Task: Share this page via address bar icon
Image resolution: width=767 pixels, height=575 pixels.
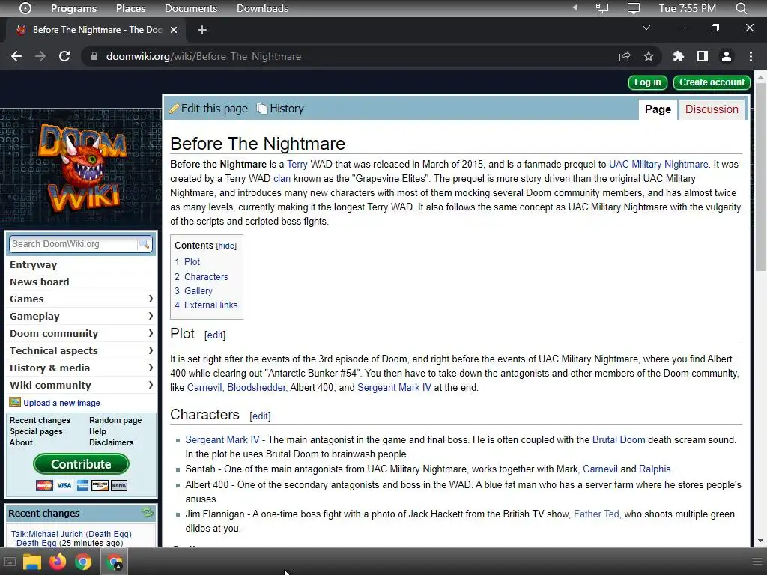Action: coord(625,57)
